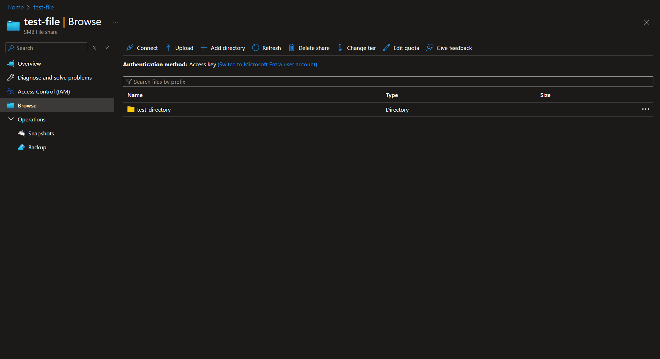This screenshot has height=359, width=660.
Task: Open Edit quota using the pencil icon
Action: pyautogui.click(x=386, y=48)
